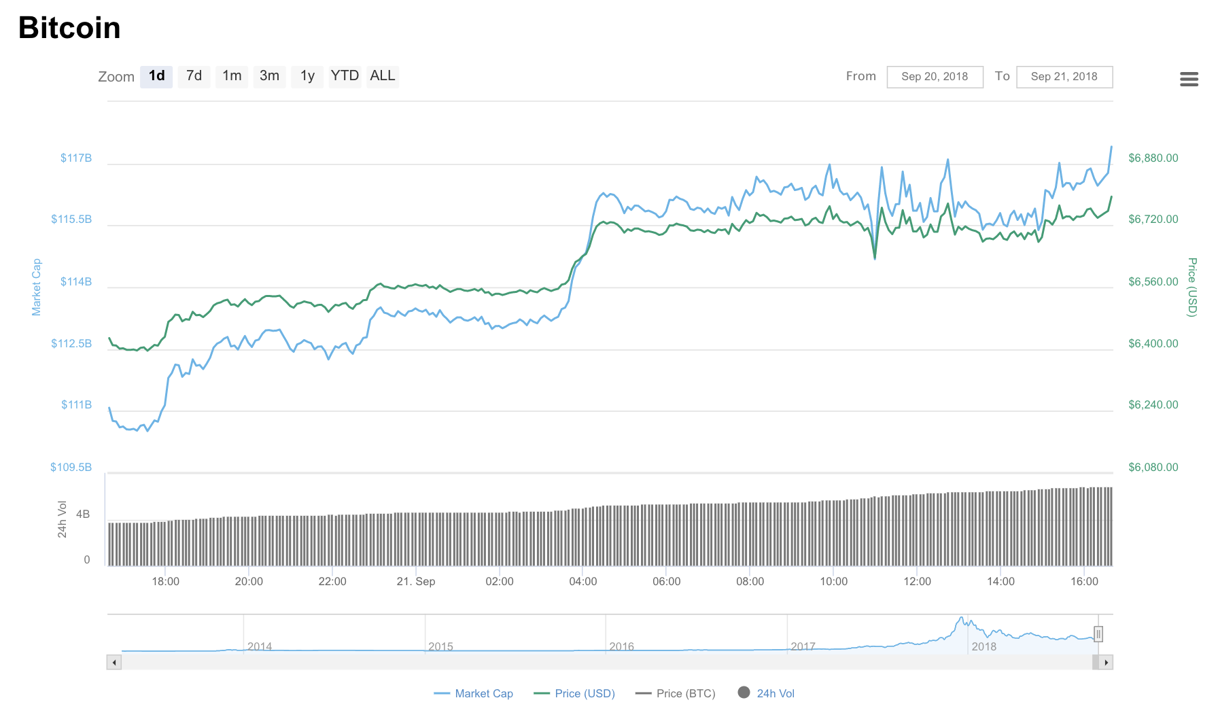The width and height of the screenshot is (1218, 715).
Task: Click the From date field Sep 20, 2018
Action: point(935,77)
